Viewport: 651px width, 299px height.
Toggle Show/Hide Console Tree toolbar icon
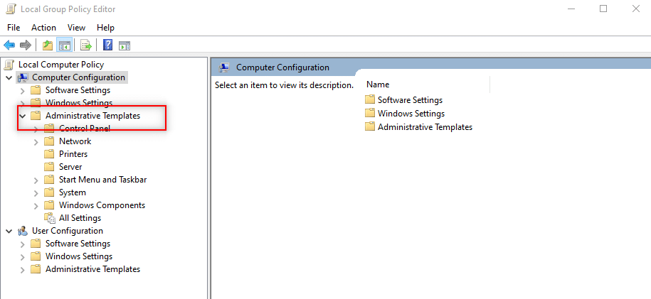click(x=64, y=45)
